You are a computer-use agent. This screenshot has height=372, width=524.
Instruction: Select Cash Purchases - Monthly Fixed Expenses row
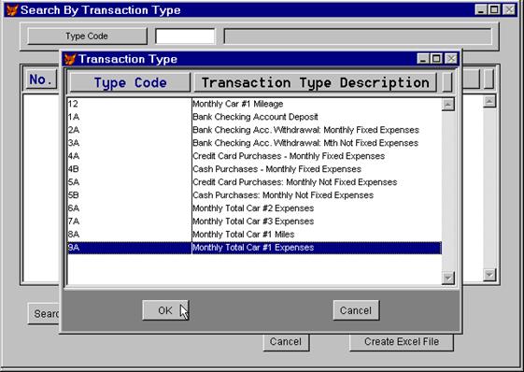click(254, 169)
